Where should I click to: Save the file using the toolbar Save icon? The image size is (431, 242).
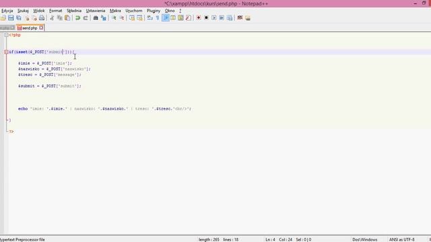[11, 18]
